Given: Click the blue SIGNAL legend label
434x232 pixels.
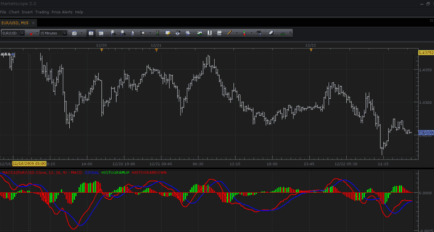Looking at the screenshot, I should coord(92,172).
